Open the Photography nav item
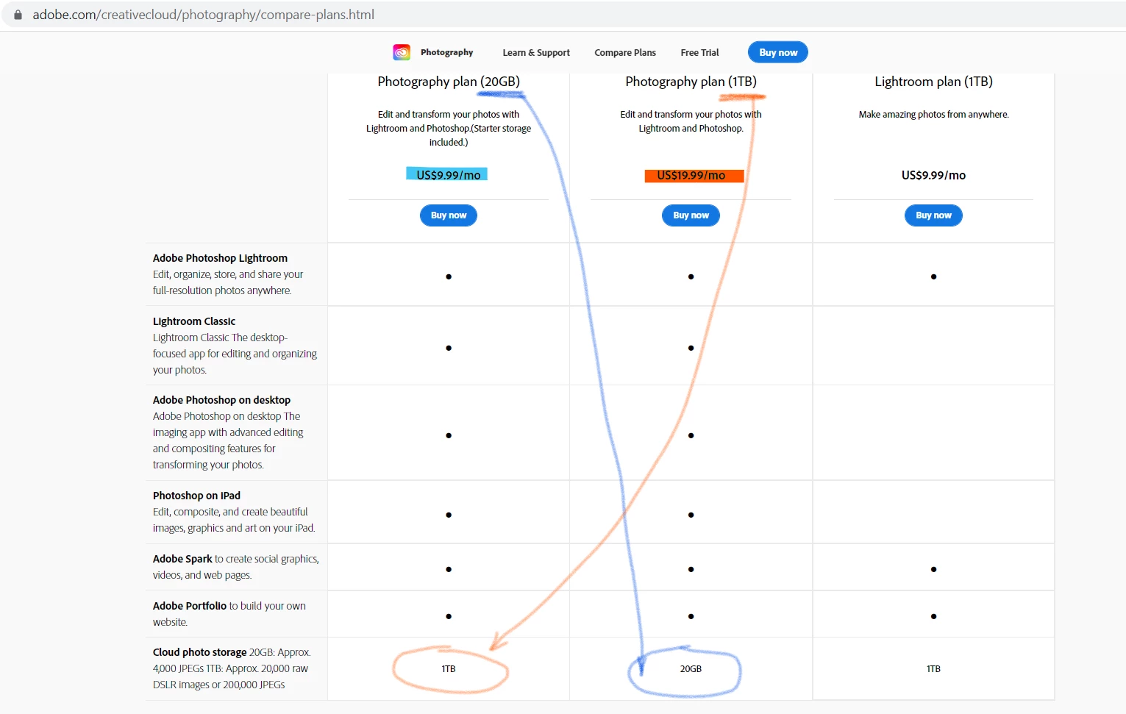Image resolution: width=1126 pixels, height=714 pixels. 446,52
